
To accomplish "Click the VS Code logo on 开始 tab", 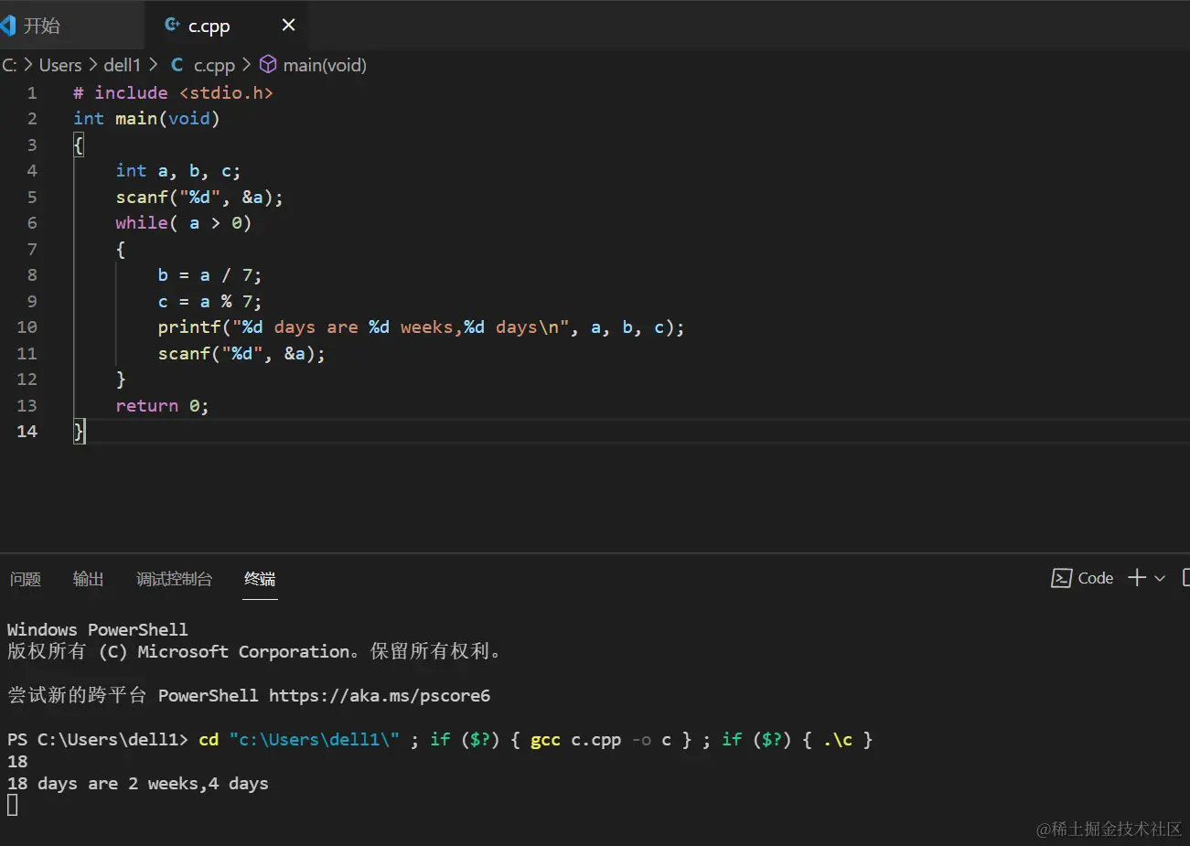I will [8, 25].
